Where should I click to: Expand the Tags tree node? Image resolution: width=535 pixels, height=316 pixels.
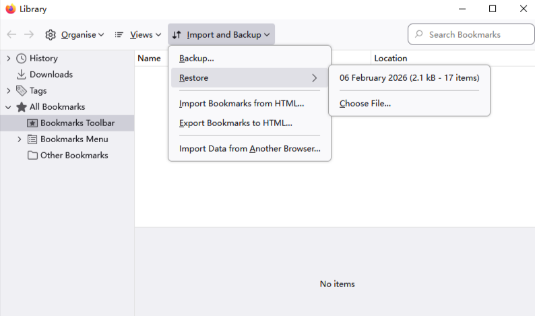tap(8, 91)
